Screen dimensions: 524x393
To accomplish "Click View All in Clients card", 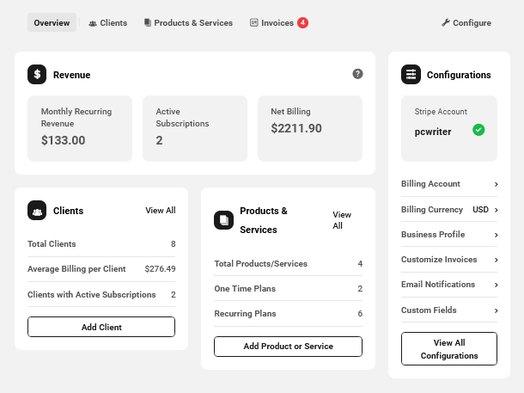I will (x=161, y=210).
